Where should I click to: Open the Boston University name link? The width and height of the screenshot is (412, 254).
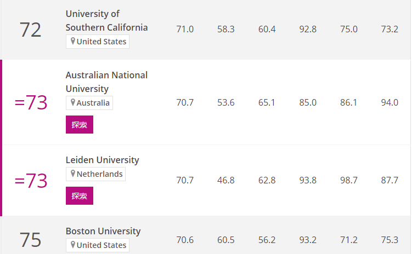(x=103, y=231)
